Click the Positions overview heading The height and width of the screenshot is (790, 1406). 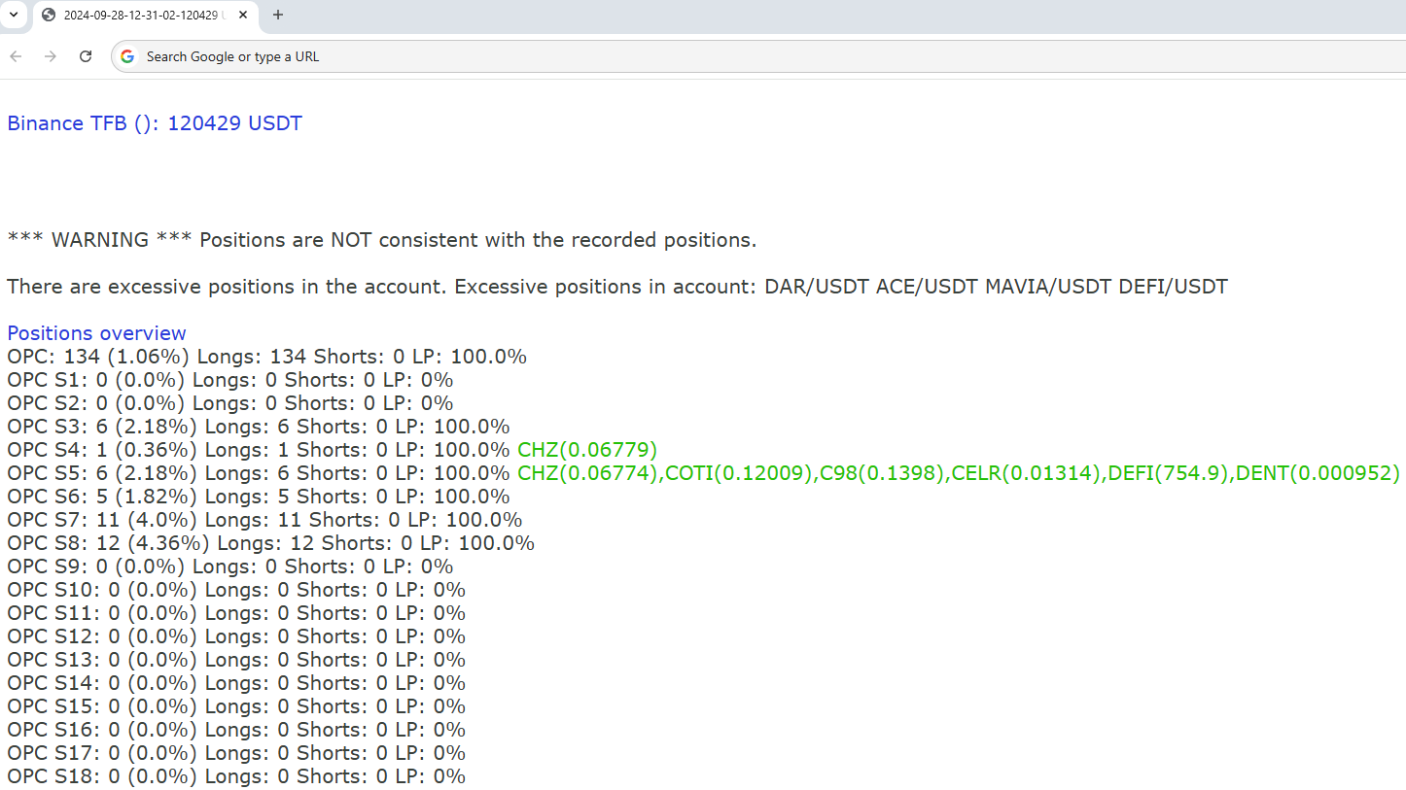96,333
